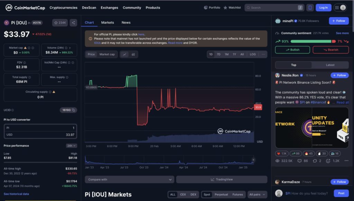Toggle the Bullish sentiment vote
This screenshot has width=354, height=201.
pyautogui.click(x=292, y=49)
